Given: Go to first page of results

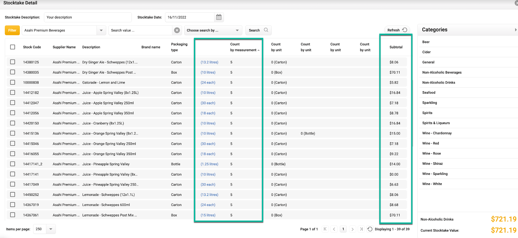Looking at the screenshot, I should coord(325,229).
